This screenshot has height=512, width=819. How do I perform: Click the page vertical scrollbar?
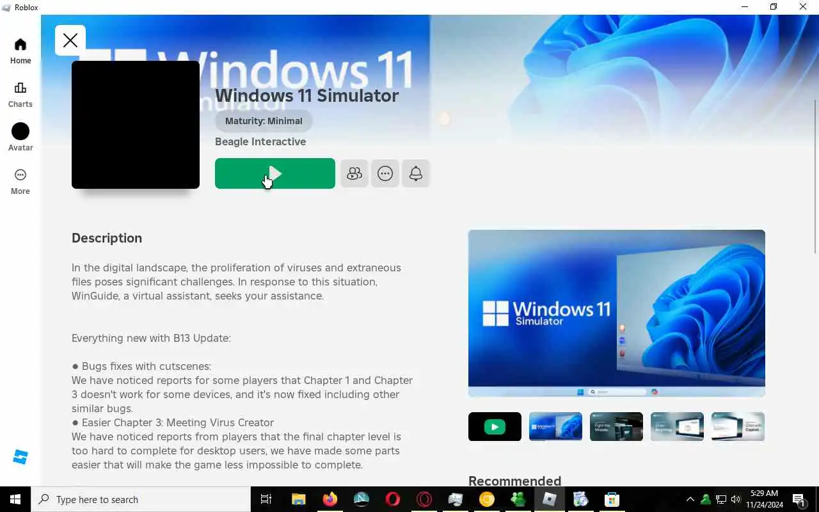pos(815,176)
